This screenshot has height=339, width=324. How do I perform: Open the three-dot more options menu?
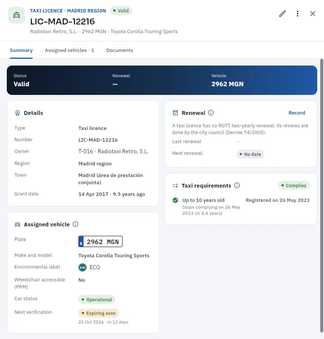tap(298, 14)
